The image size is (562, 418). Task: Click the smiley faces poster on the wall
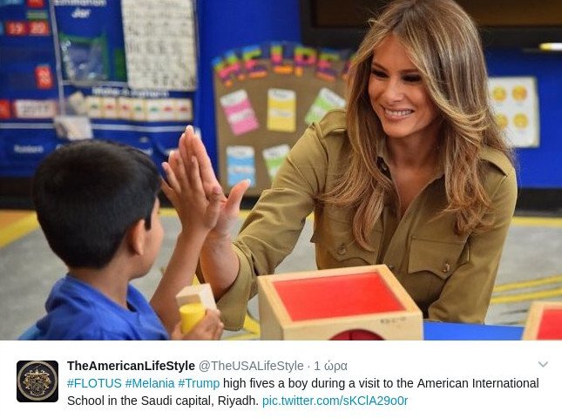512,111
